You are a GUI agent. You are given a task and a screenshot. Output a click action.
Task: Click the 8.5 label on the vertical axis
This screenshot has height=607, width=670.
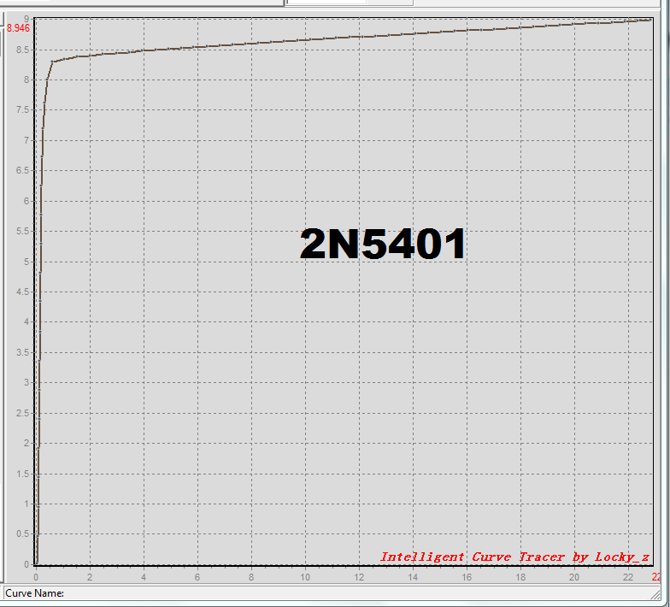click(22, 50)
